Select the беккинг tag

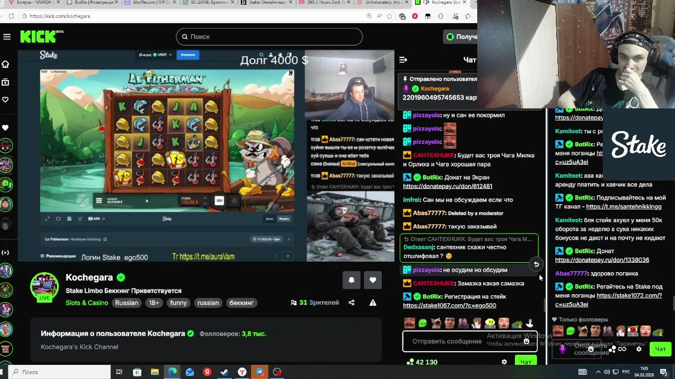point(242,303)
